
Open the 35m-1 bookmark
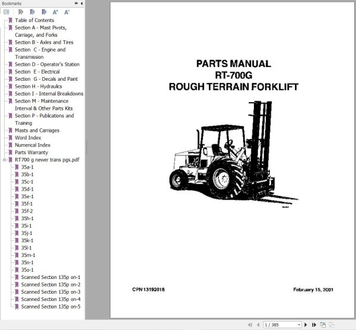pyautogui.click(x=28, y=255)
